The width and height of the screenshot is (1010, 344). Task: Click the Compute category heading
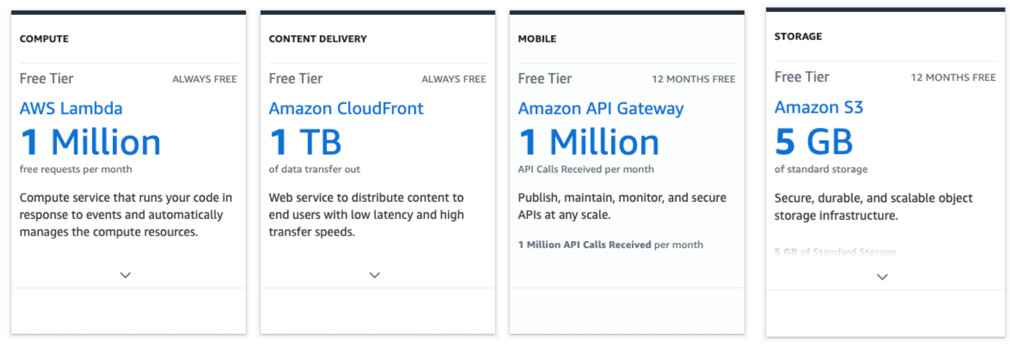44,39
